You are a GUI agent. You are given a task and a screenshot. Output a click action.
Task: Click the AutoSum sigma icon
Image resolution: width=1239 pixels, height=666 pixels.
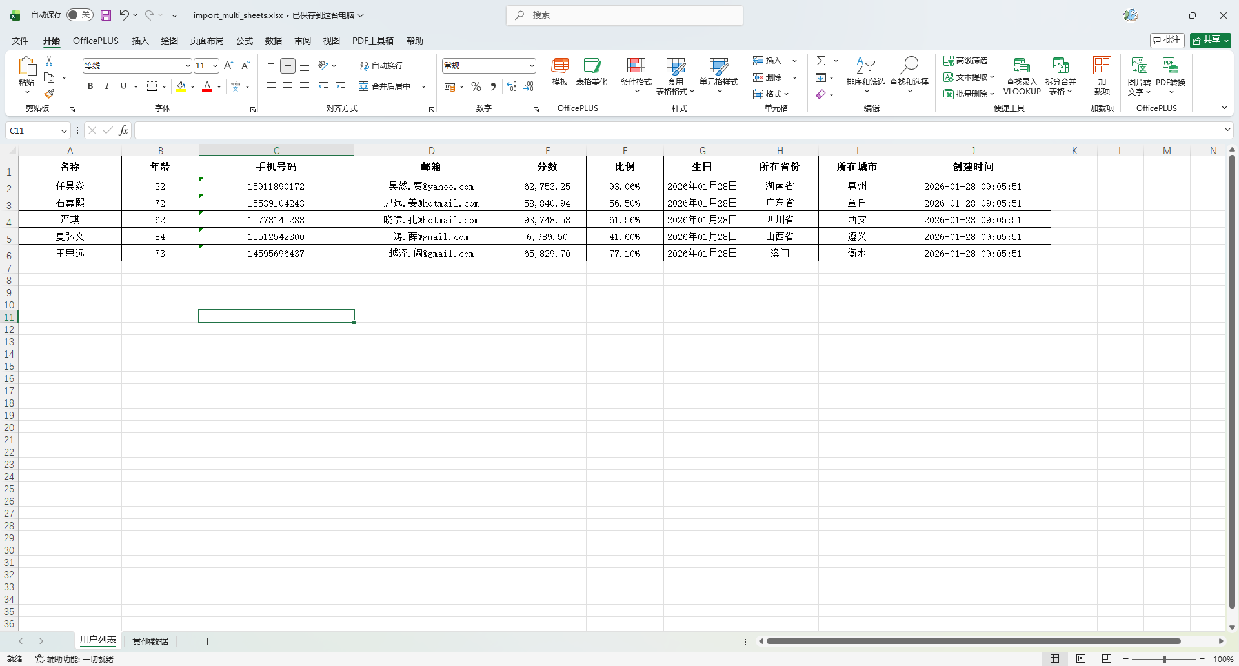point(821,61)
